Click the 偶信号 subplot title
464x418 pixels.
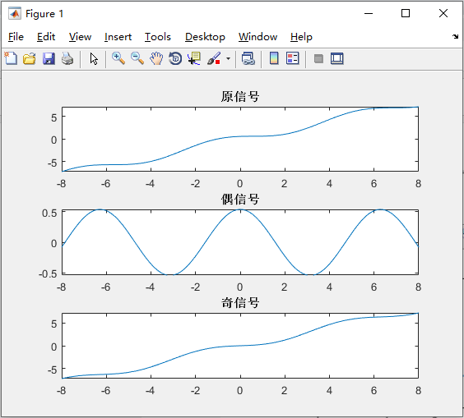(x=240, y=200)
